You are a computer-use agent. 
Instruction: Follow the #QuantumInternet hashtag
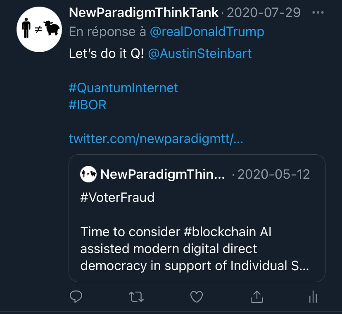click(123, 88)
